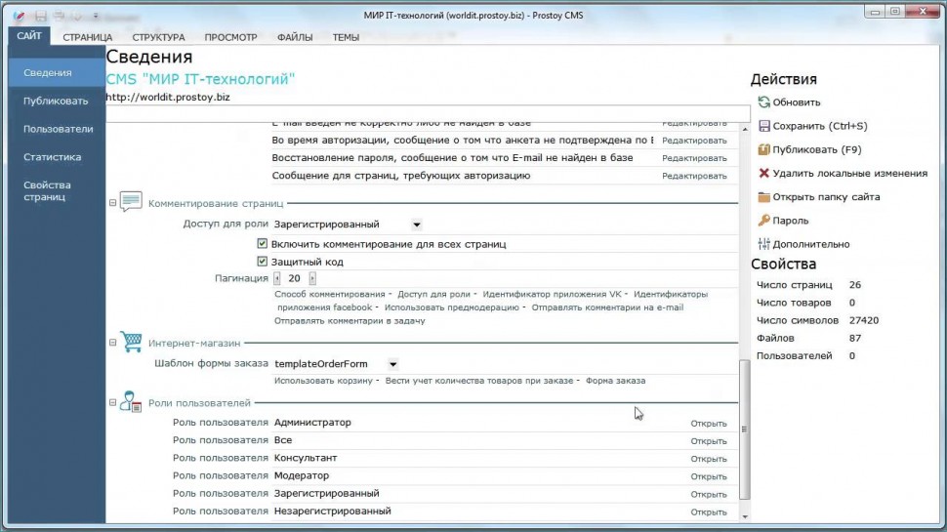Uncheck the Защитный код checkbox

[x=262, y=262]
